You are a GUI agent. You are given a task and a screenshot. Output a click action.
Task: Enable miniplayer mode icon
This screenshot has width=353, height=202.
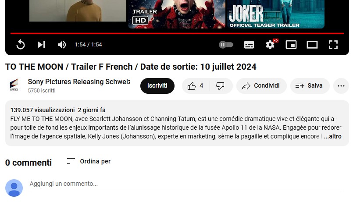click(291, 45)
